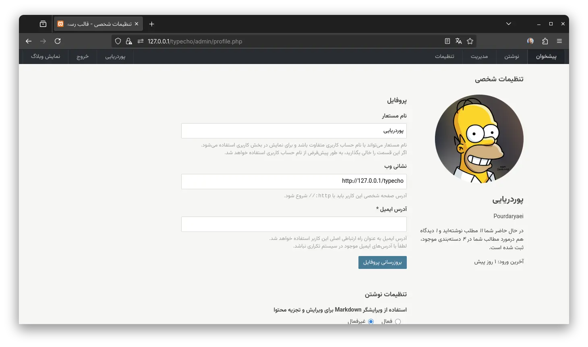Toggle reader view icon in address bar
Image resolution: width=588 pixels, height=347 pixels.
coord(447,41)
